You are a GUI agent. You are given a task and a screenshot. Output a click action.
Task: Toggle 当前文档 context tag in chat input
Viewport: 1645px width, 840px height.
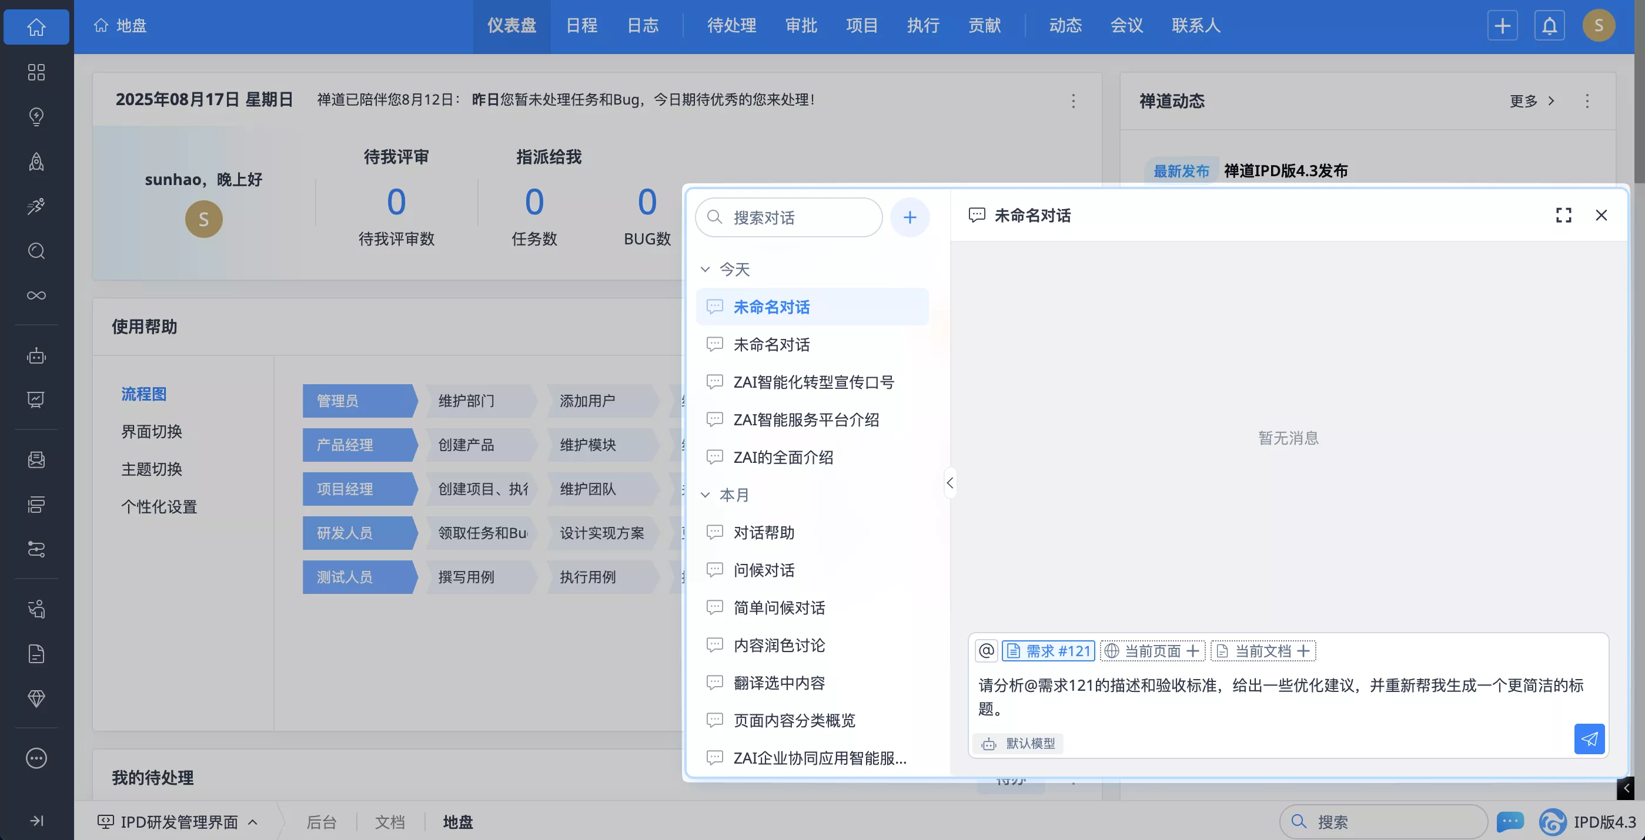tap(1263, 651)
